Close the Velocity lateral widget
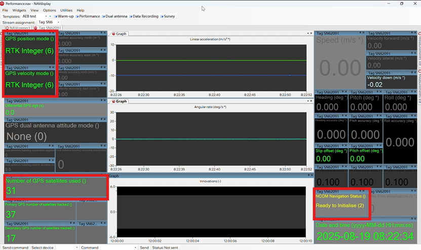The height and width of the screenshot is (250, 421). pos(415,53)
